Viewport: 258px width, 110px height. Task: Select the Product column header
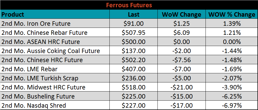tap(55, 14)
